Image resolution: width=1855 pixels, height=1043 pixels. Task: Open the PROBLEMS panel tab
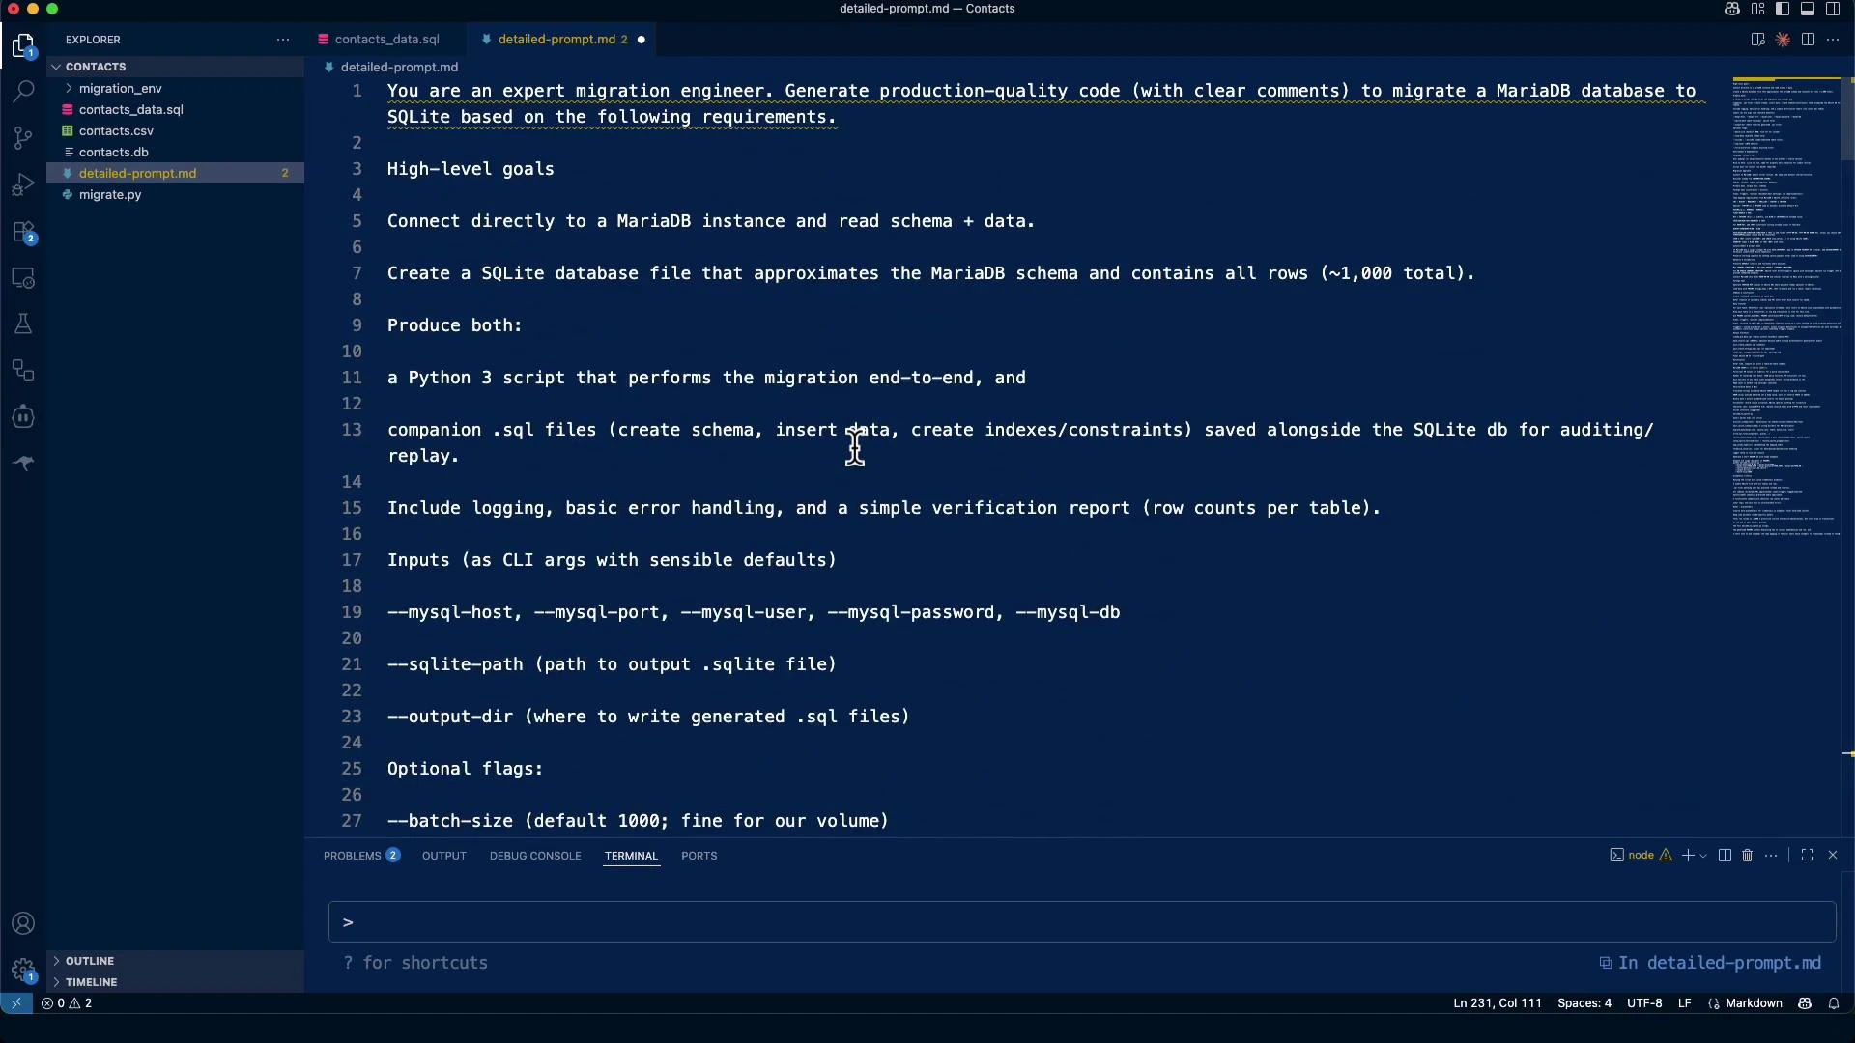(361, 856)
